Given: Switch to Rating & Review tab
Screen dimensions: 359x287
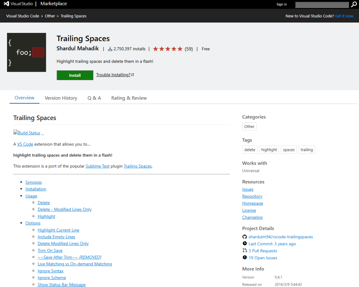Looking at the screenshot, I should pyautogui.click(x=129, y=98).
